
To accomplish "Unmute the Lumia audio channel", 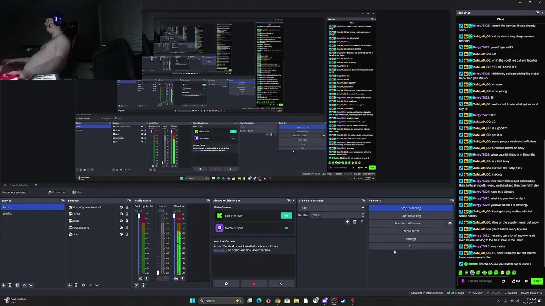I will [160, 279].
